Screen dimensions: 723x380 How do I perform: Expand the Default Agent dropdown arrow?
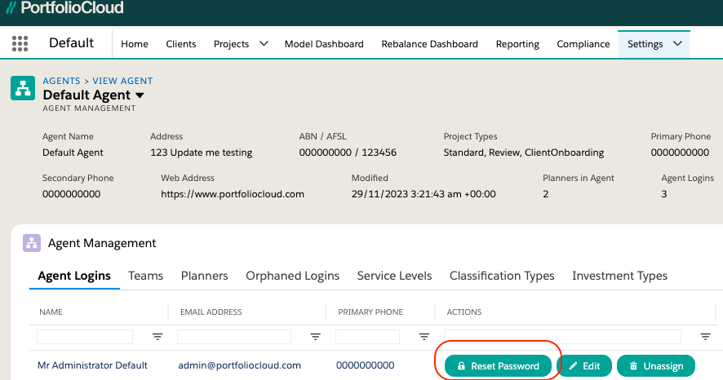point(140,95)
